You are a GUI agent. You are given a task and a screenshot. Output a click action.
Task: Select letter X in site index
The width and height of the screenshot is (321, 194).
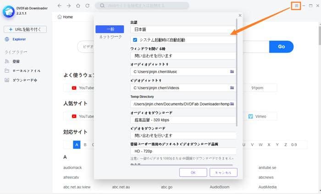point(269,145)
